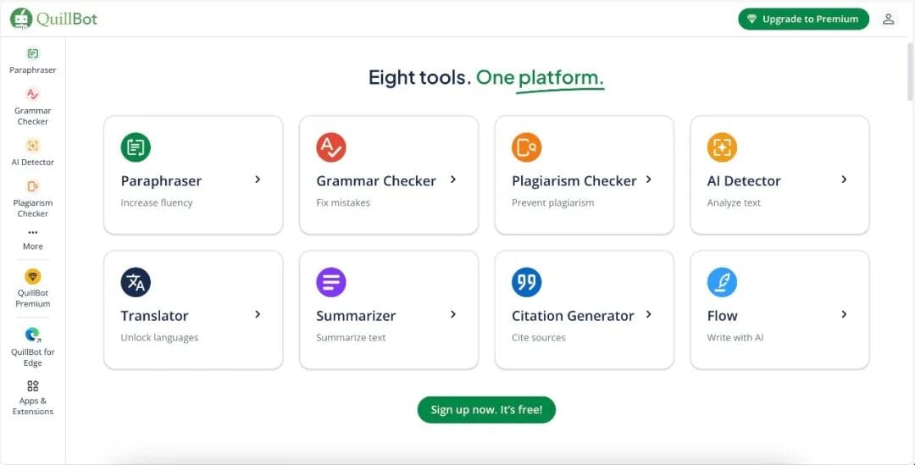Open Grammar Checker from the sidebar

point(33,95)
